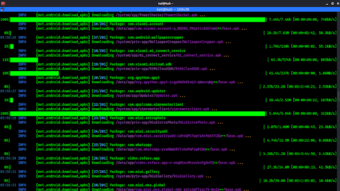Click the timestamp 05:56:30
This screenshot has width=340, height=191.
pos(8,158)
